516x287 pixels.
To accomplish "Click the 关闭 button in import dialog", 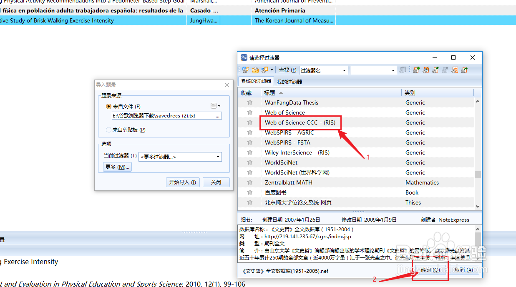I will coord(216,182).
